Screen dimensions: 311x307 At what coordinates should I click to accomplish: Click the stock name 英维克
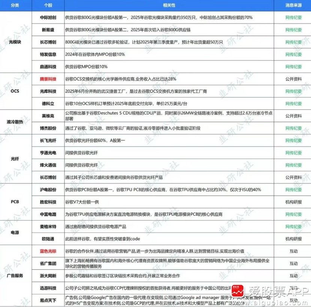pyautogui.click(x=48, y=116)
